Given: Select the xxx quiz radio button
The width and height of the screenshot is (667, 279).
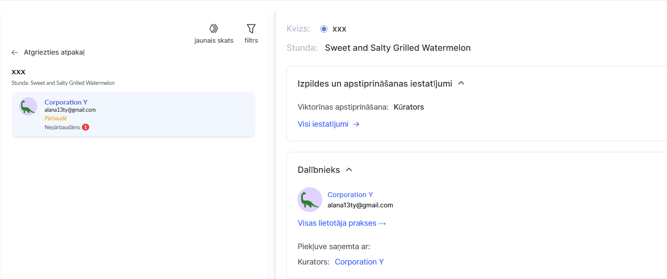Looking at the screenshot, I should tap(324, 29).
